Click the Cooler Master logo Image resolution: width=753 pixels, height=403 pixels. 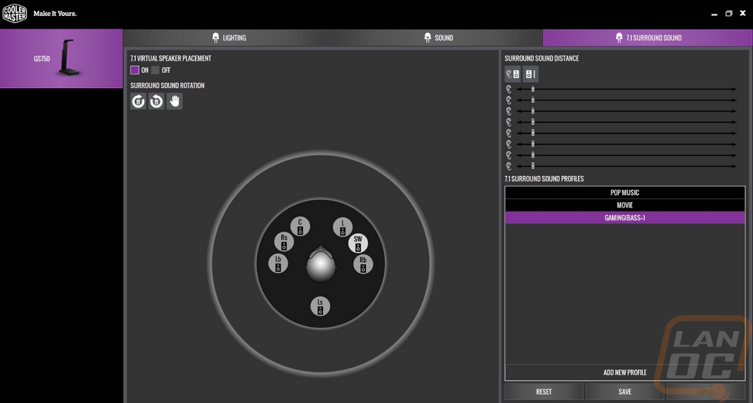15,14
